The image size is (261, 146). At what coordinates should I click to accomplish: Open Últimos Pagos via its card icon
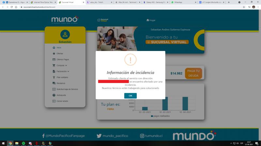point(54,59)
